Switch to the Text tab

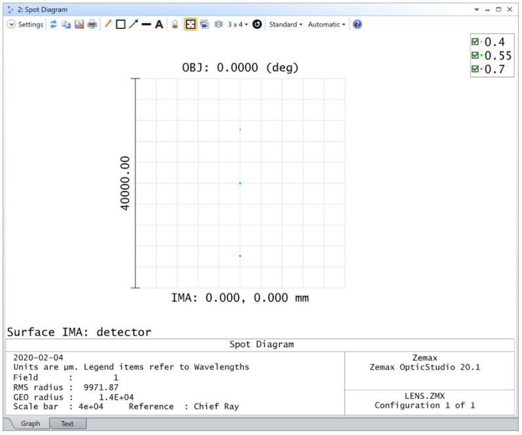pos(67,424)
